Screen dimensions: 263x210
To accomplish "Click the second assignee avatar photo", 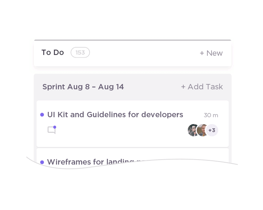I will 202,130.
